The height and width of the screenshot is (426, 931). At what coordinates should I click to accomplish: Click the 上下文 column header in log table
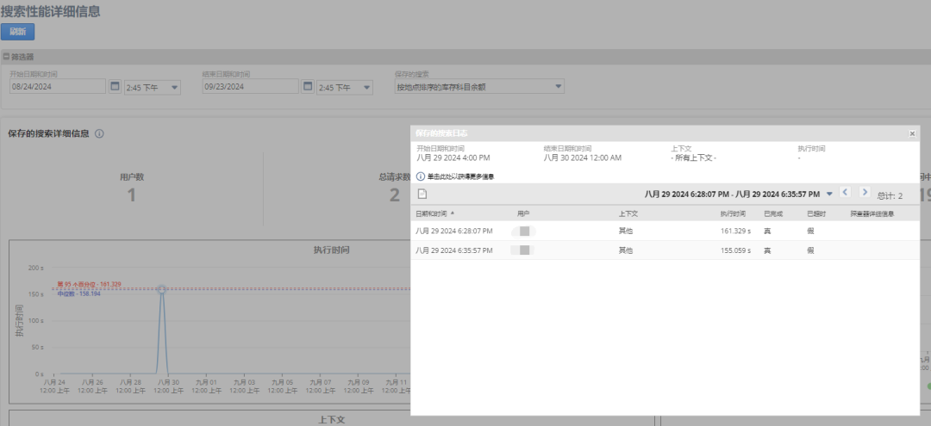pyautogui.click(x=628, y=213)
